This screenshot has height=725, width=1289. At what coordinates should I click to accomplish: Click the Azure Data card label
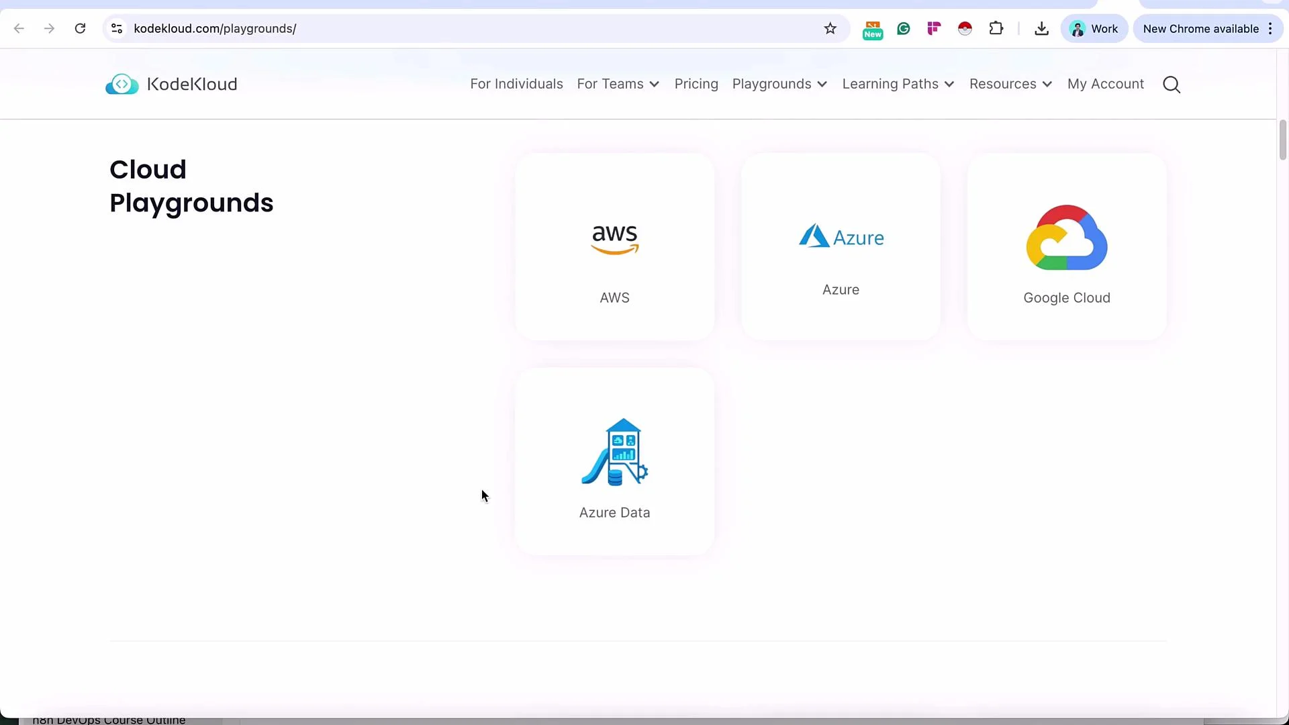(614, 513)
